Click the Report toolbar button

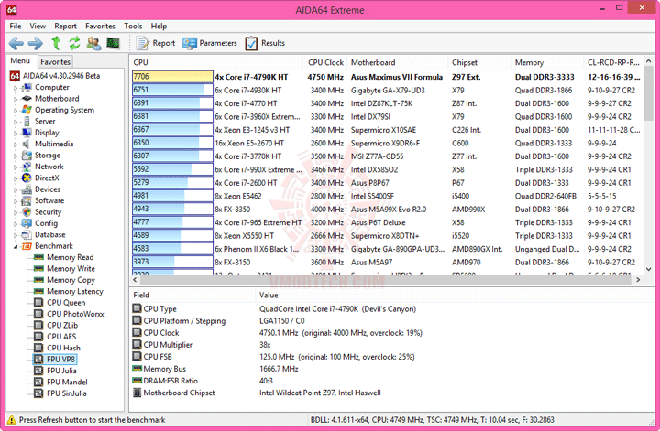pos(155,43)
